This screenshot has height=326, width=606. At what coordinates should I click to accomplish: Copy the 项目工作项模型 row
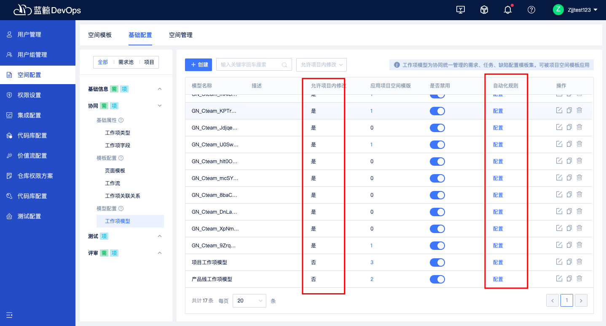coord(569,262)
